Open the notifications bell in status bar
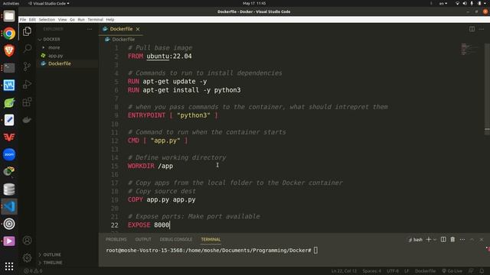The width and height of the screenshot is (490, 275). click(482, 271)
